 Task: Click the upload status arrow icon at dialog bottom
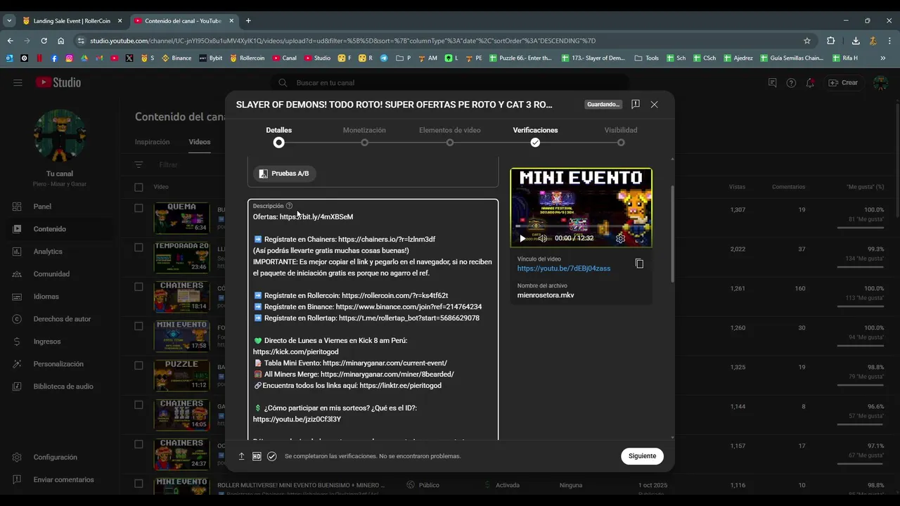[241, 456]
